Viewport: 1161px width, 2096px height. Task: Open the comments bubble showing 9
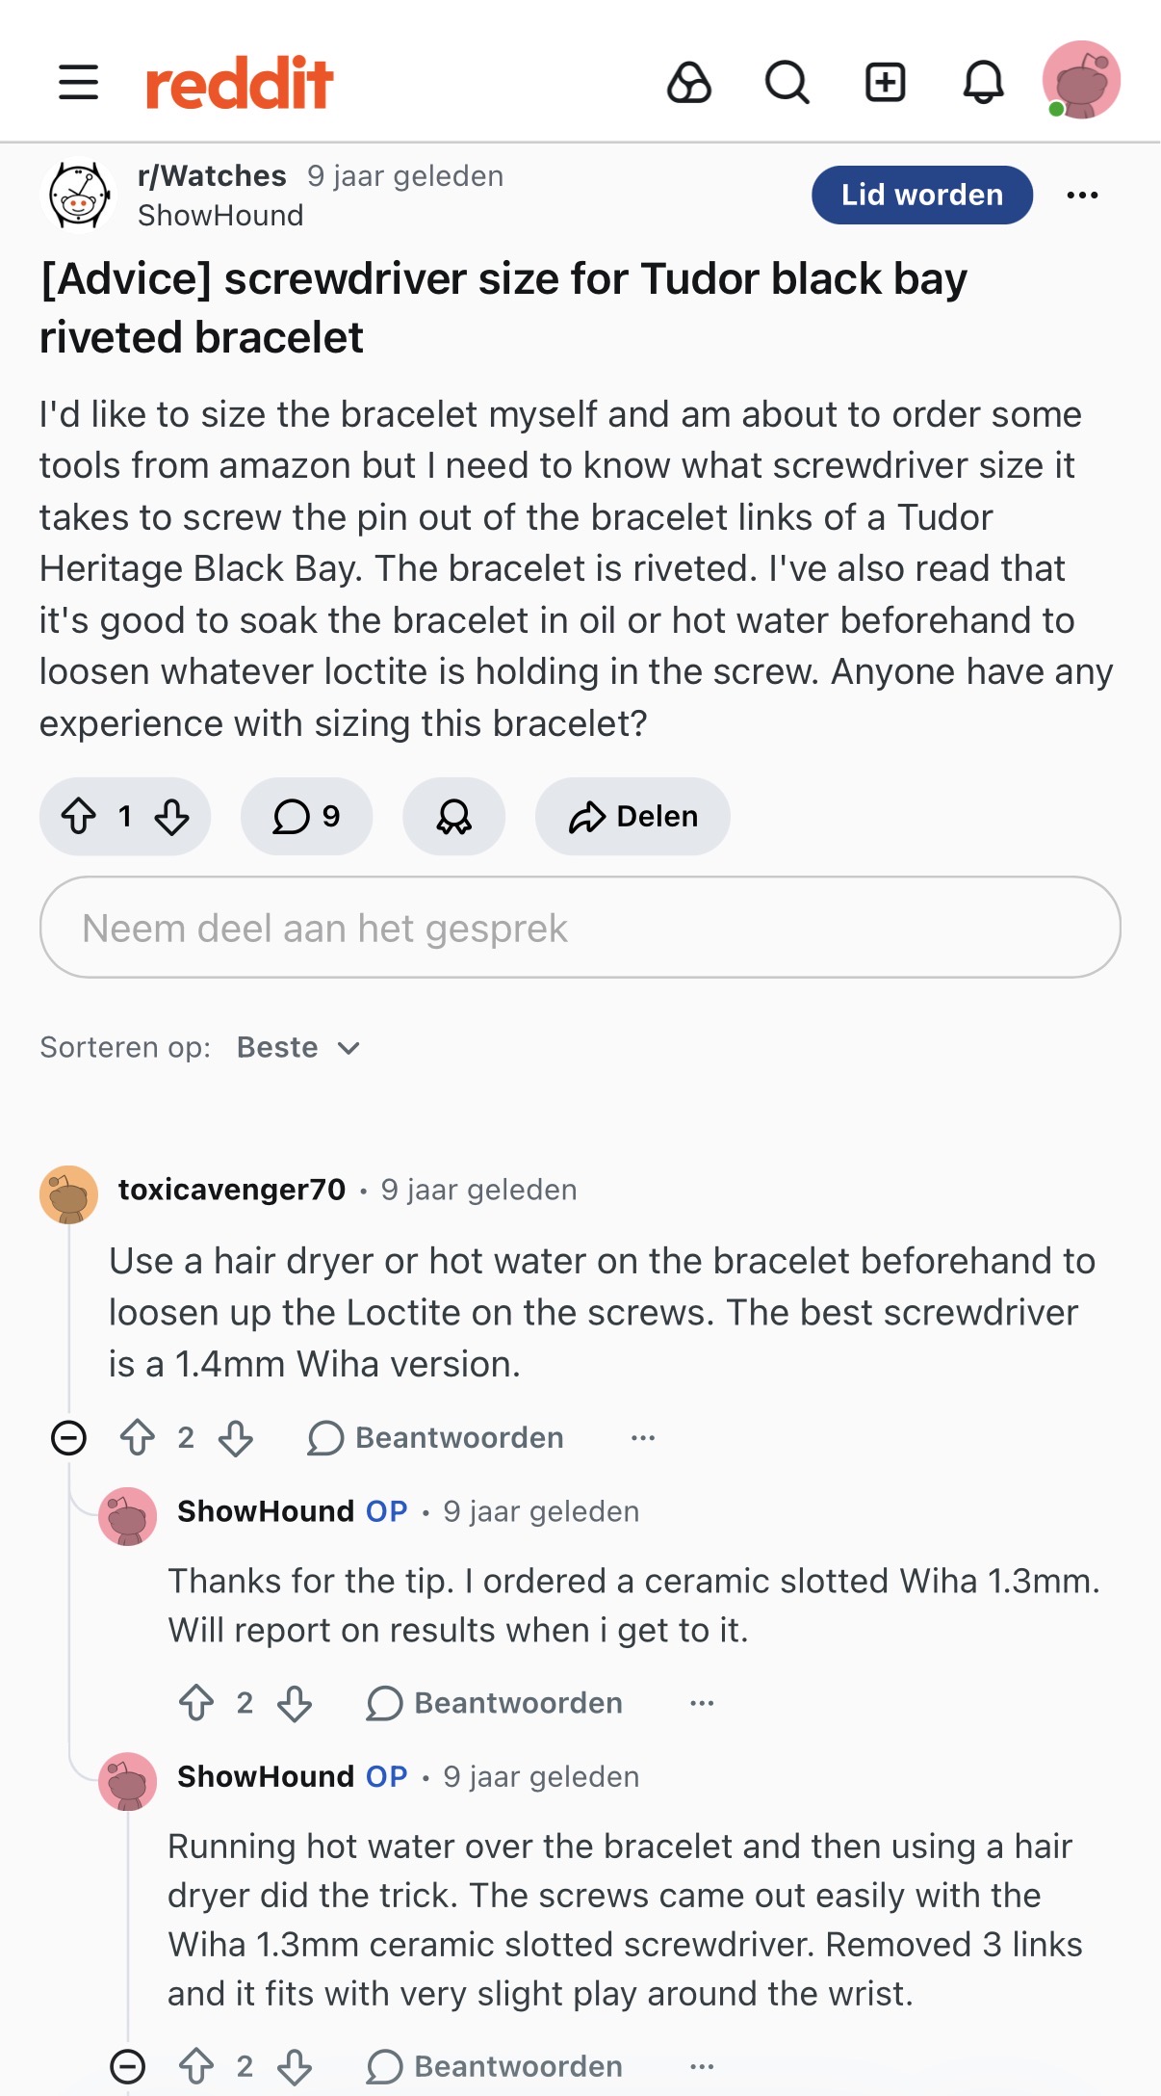(306, 817)
